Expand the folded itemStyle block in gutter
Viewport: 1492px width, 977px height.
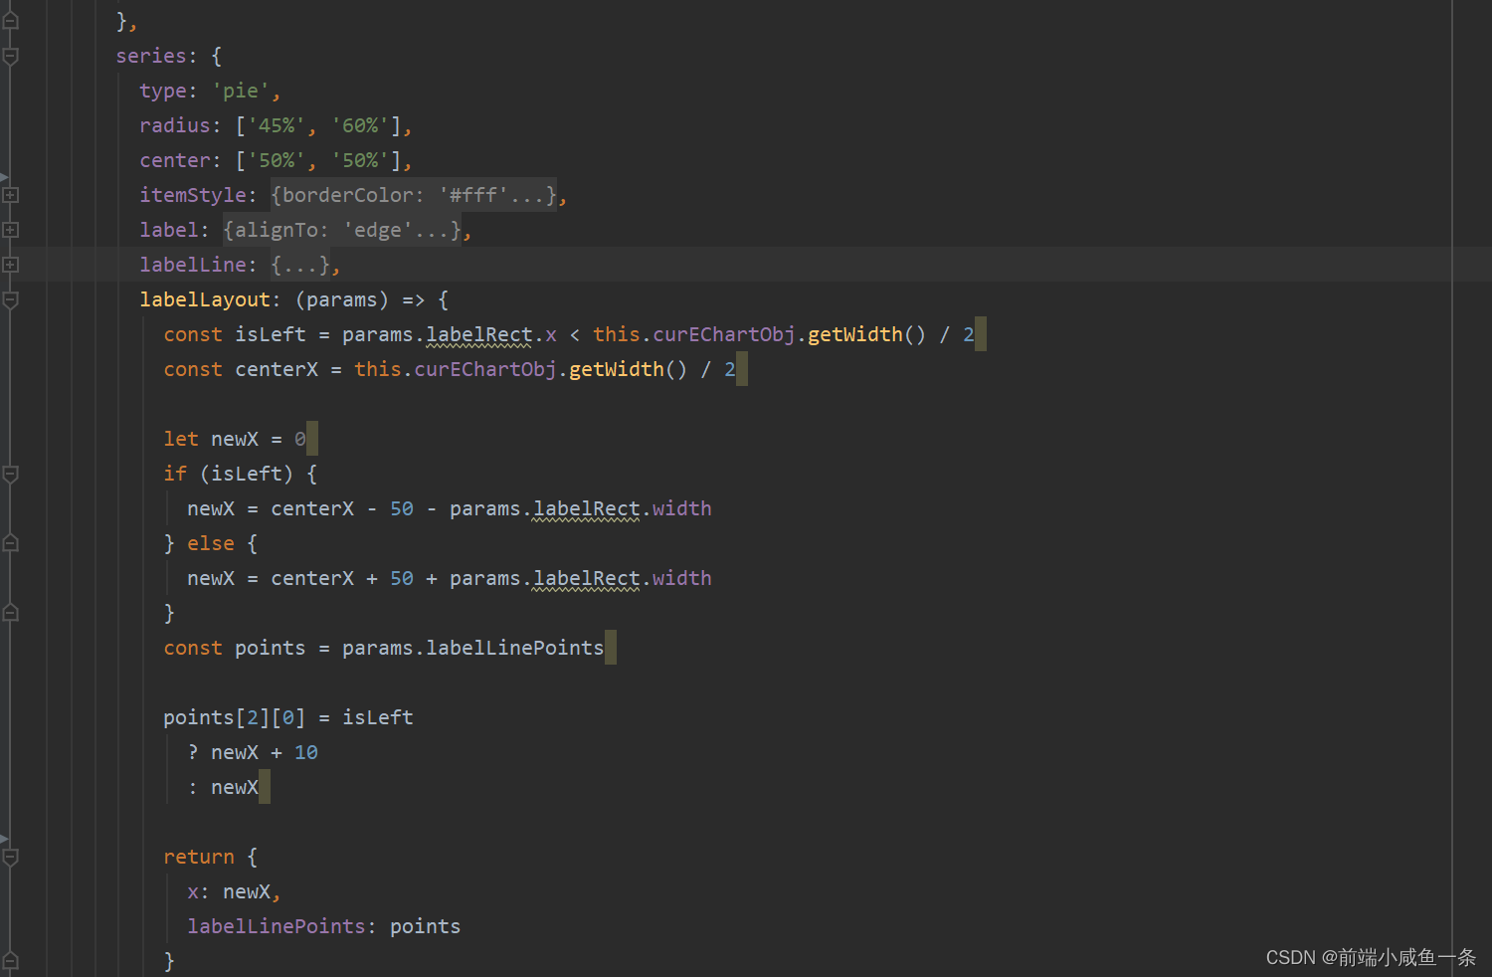click(11, 195)
